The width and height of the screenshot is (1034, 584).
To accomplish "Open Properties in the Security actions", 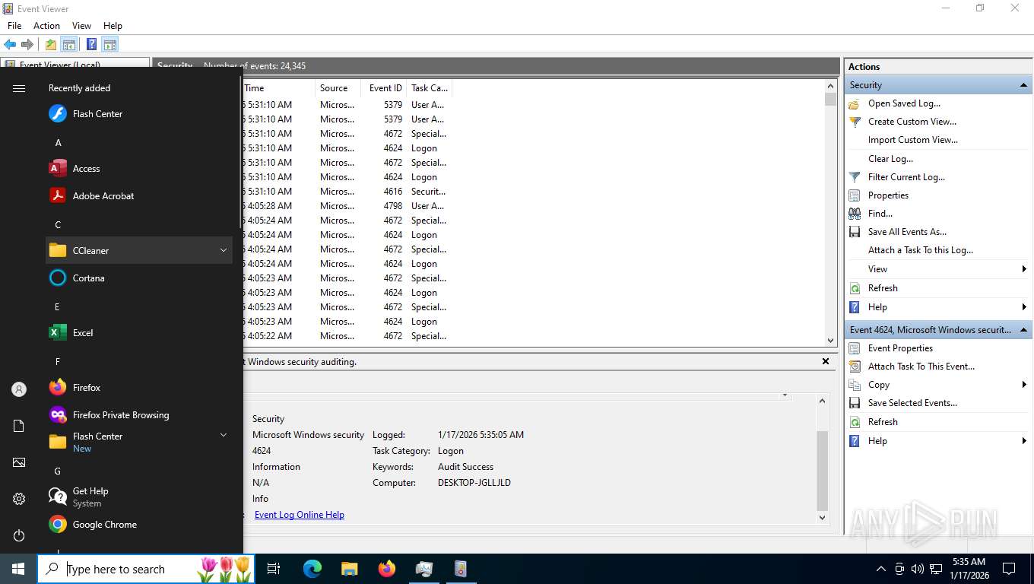I will click(x=888, y=195).
